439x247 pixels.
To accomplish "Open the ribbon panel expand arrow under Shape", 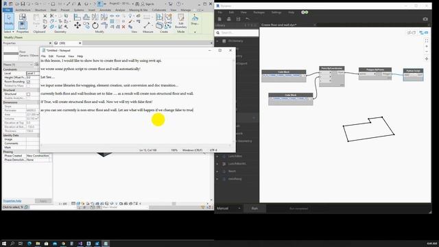I will [195, 32].
